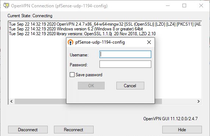Hide the connection status window

pyautogui.click(x=182, y=129)
